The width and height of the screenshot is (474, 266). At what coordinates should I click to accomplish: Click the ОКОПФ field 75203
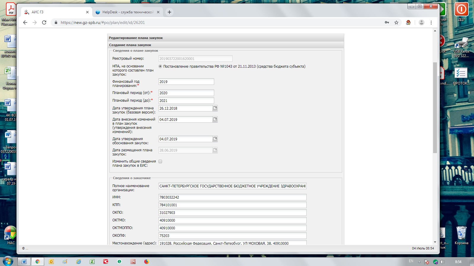pyautogui.click(x=232, y=236)
